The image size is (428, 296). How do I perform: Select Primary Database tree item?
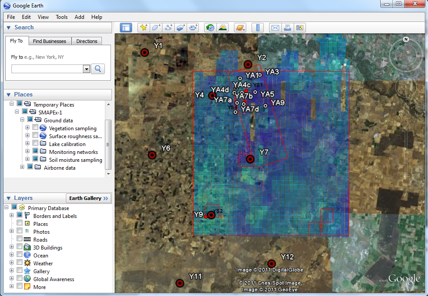click(x=48, y=208)
